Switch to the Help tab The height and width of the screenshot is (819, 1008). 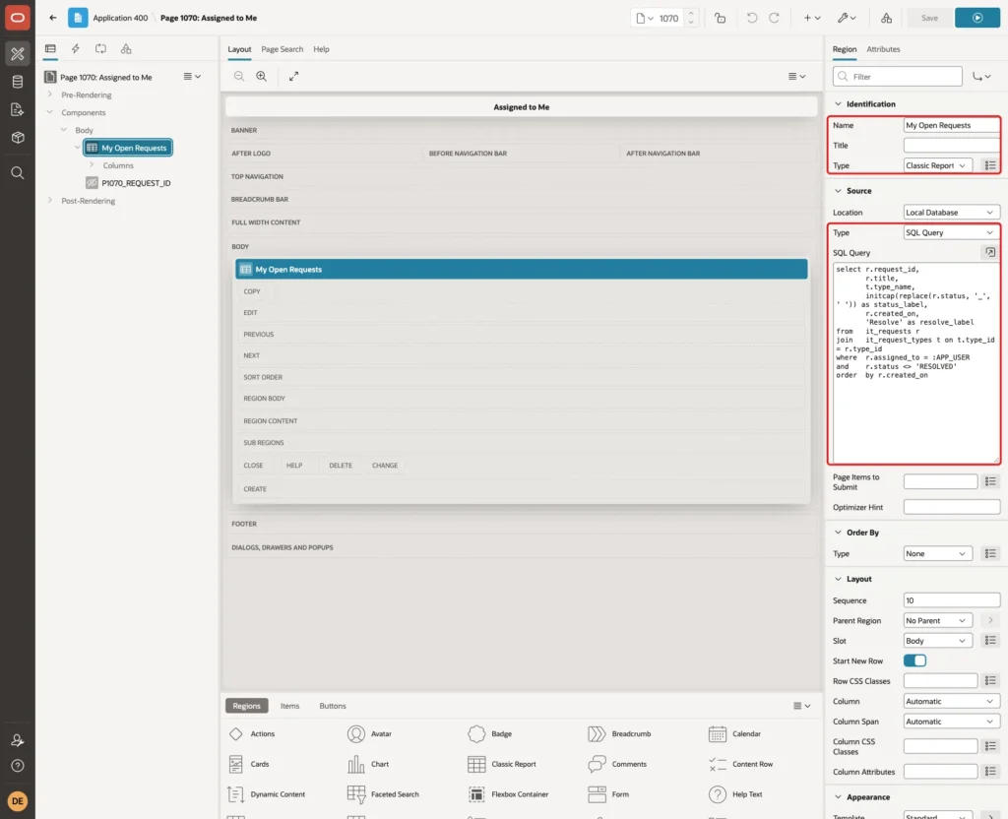point(322,49)
